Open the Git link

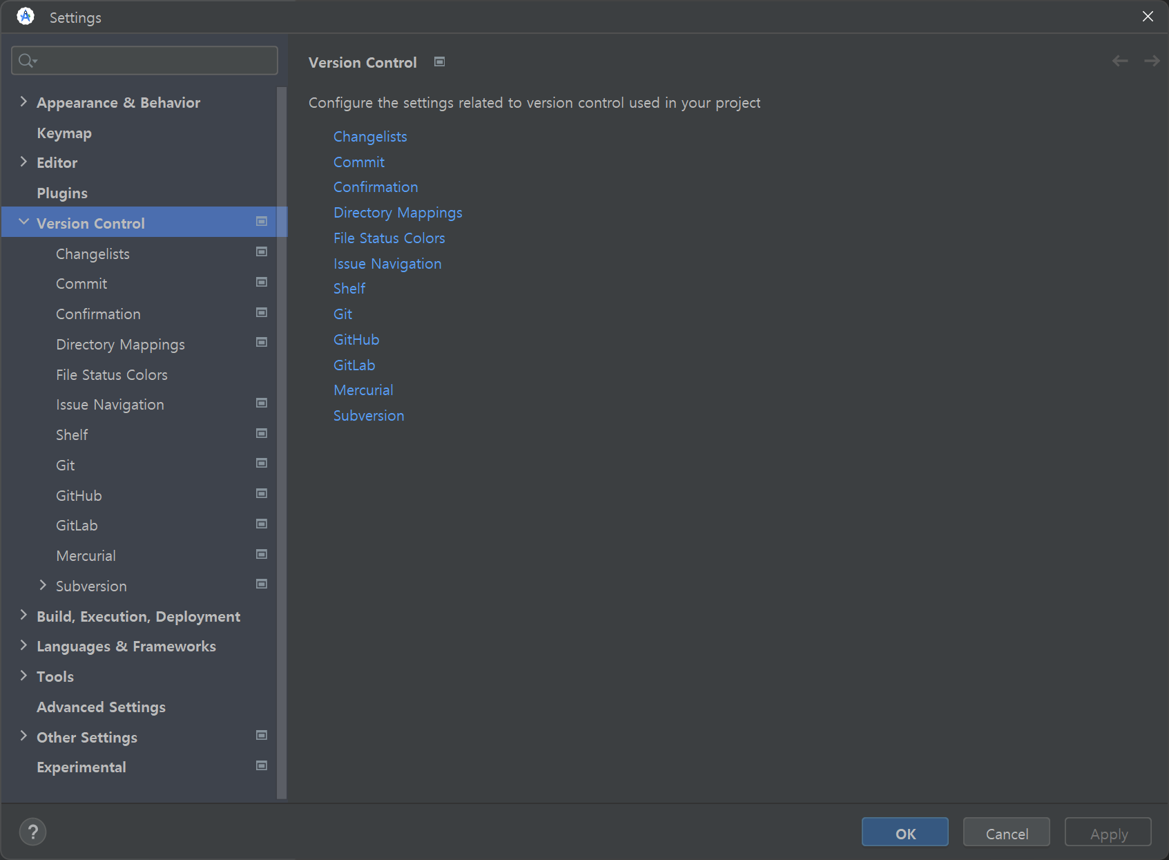[343, 314]
